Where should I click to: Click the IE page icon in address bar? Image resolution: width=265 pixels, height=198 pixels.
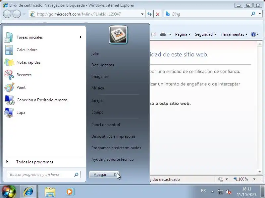32,14
